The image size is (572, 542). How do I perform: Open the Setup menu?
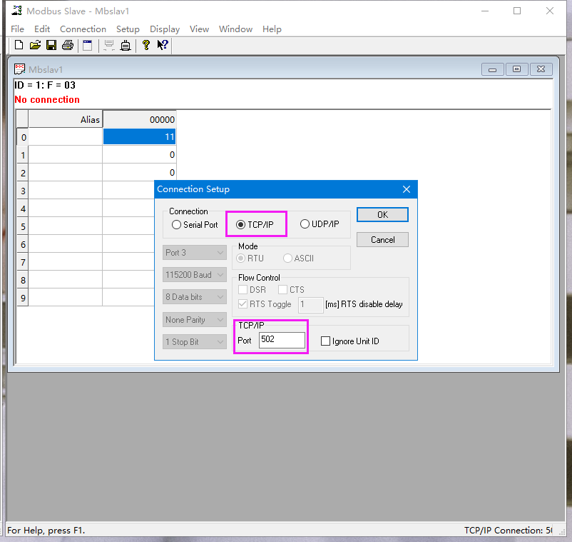tap(128, 29)
